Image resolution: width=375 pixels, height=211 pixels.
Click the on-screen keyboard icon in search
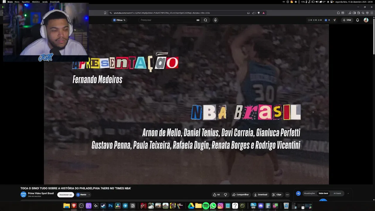pos(198,20)
